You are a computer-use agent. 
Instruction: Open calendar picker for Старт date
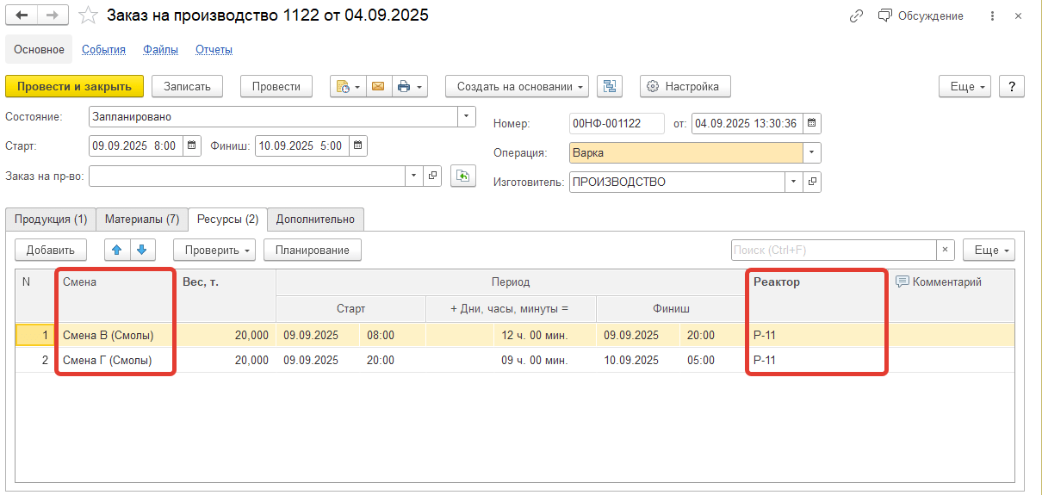point(193,146)
